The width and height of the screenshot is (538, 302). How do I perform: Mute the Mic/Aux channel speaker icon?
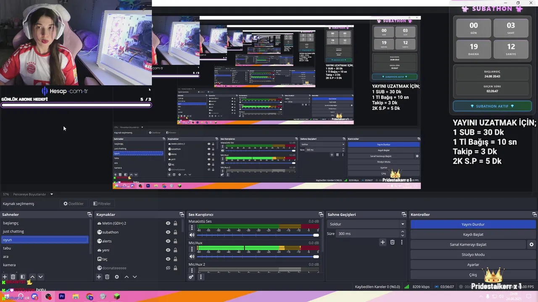point(192,257)
